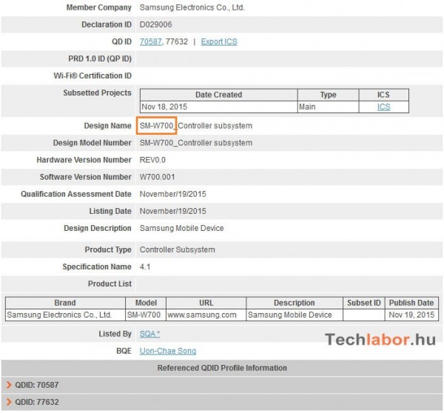The image size is (444, 413).
Task: Click the Samsung Mobile Device description cell in table
Action: coord(295,315)
